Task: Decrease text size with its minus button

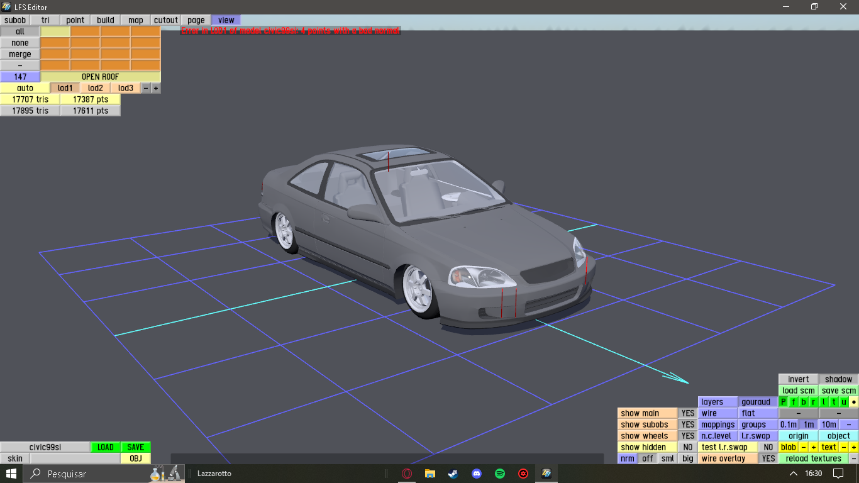Action: 844,447
